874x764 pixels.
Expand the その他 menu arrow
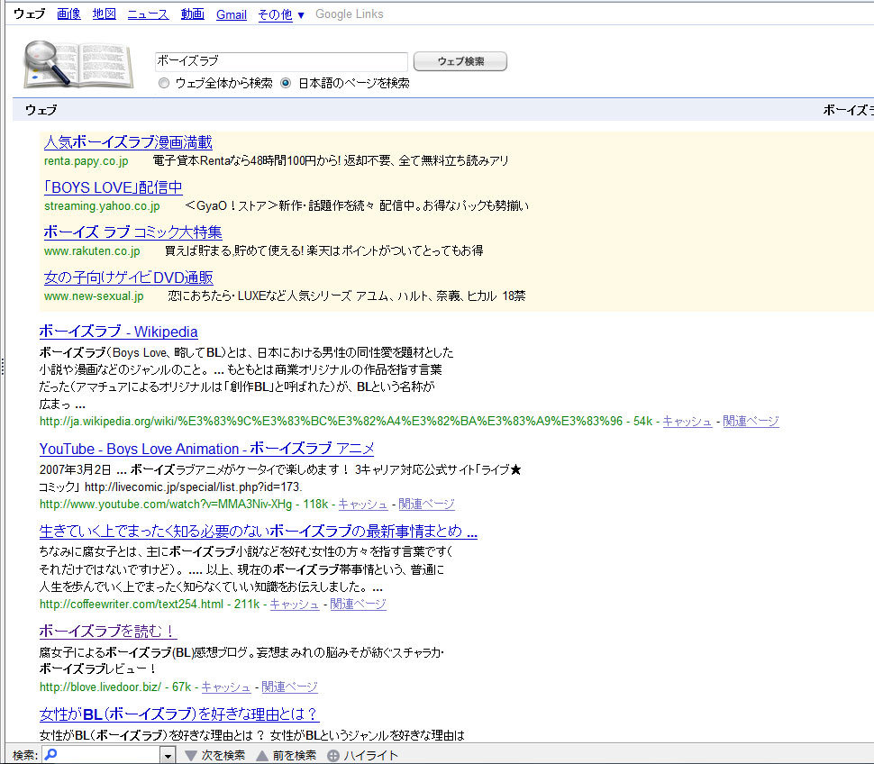[301, 15]
